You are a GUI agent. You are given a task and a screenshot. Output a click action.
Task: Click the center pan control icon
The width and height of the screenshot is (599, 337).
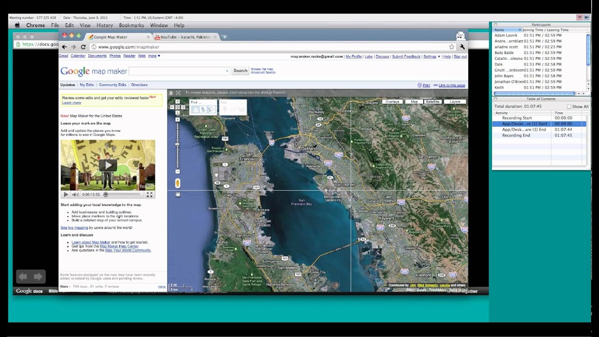(177, 107)
